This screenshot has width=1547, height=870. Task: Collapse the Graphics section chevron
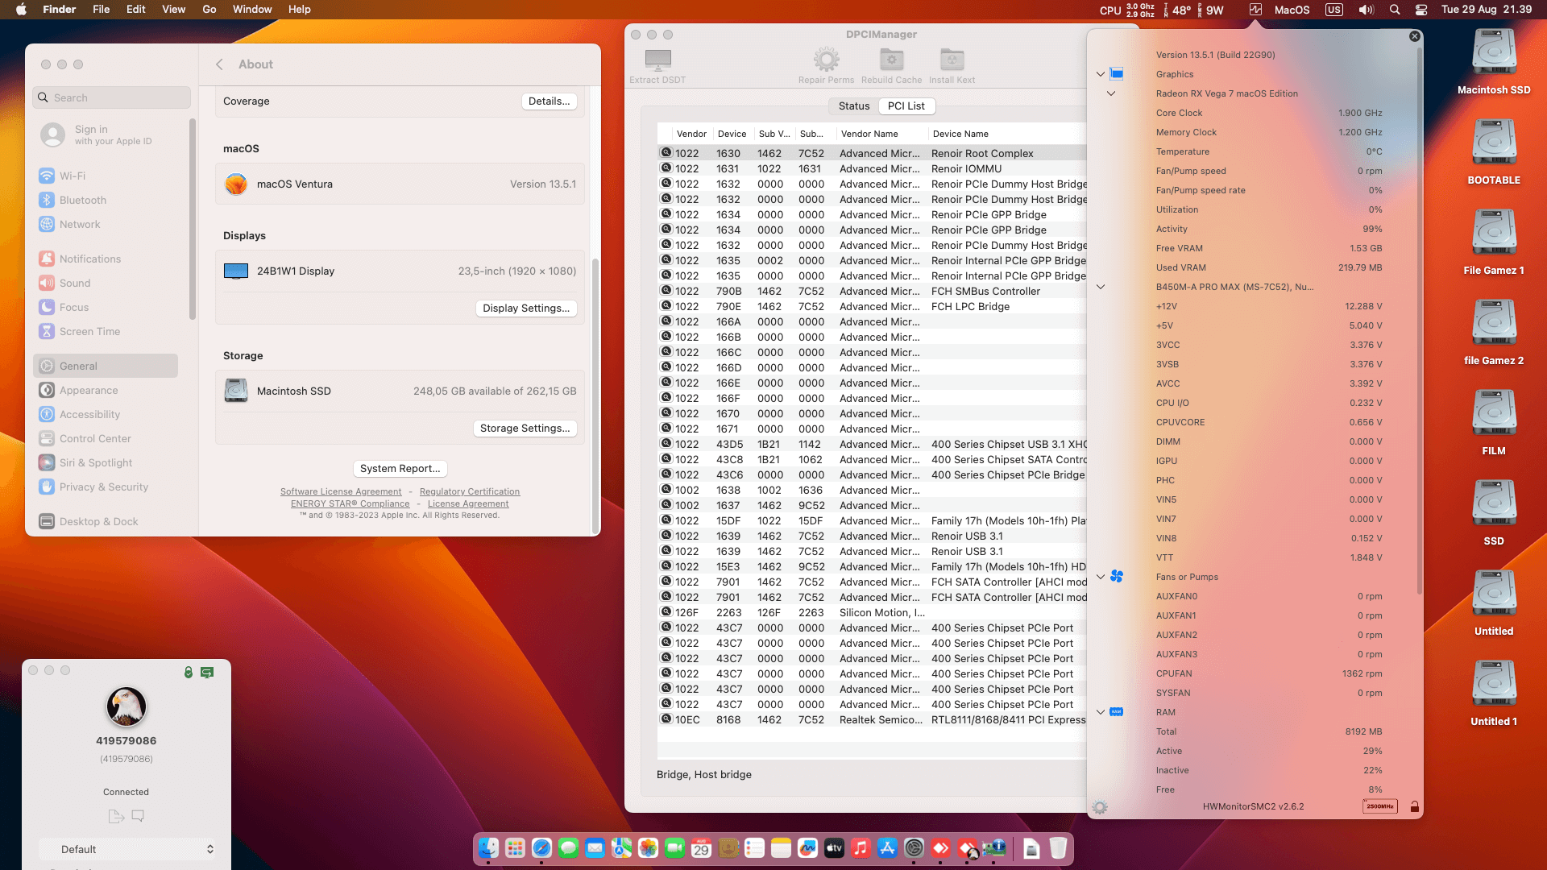[1101, 74]
